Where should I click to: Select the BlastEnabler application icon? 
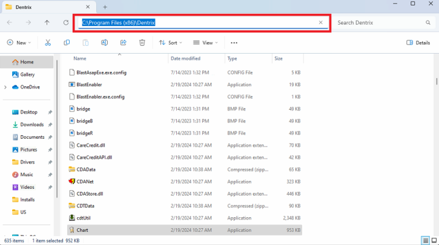(71, 84)
